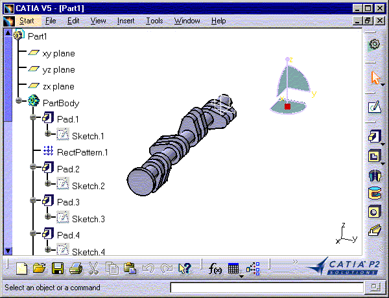Click the Print icon

(75, 268)
